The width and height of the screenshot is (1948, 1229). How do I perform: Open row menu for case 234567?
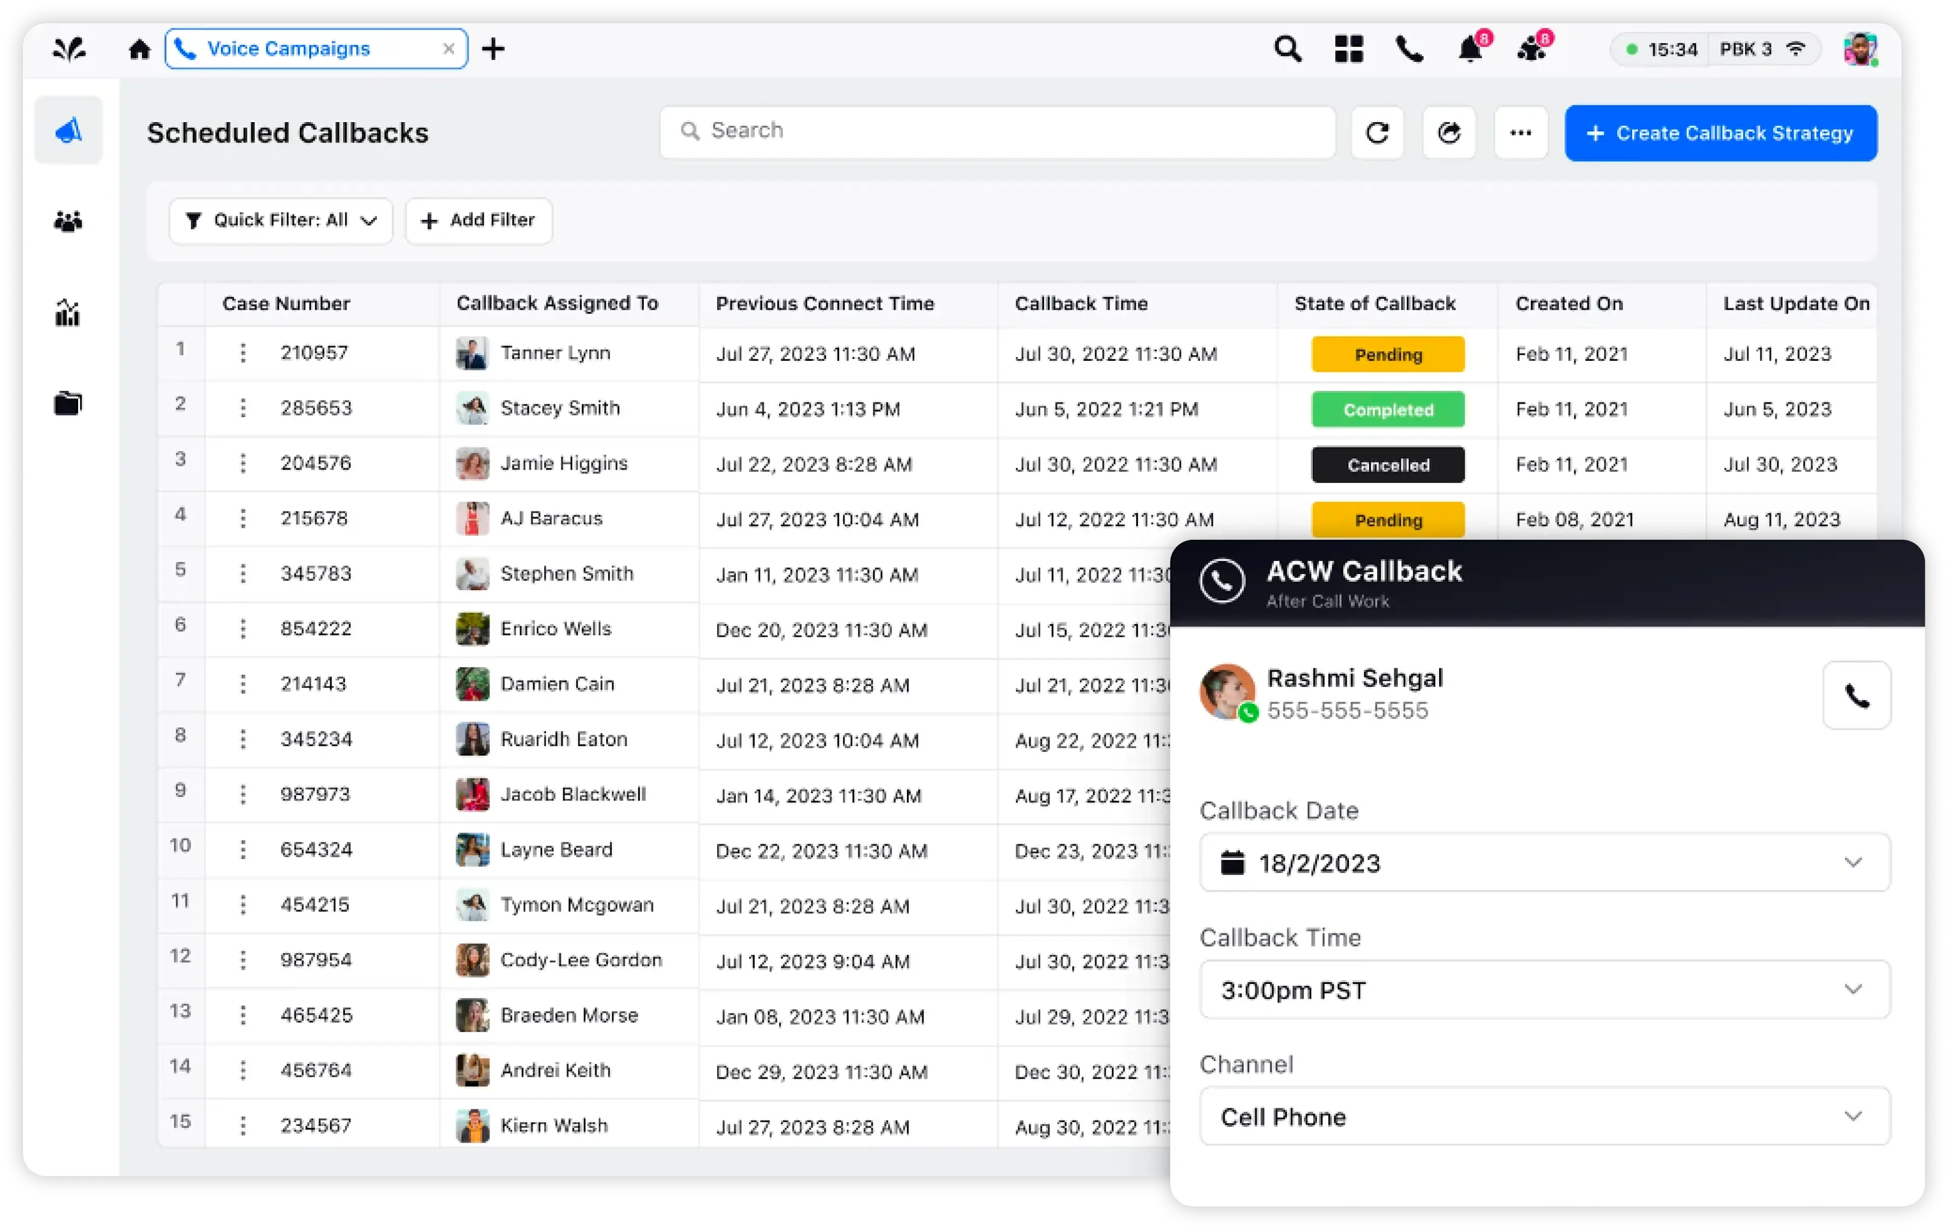[242, 1125]
